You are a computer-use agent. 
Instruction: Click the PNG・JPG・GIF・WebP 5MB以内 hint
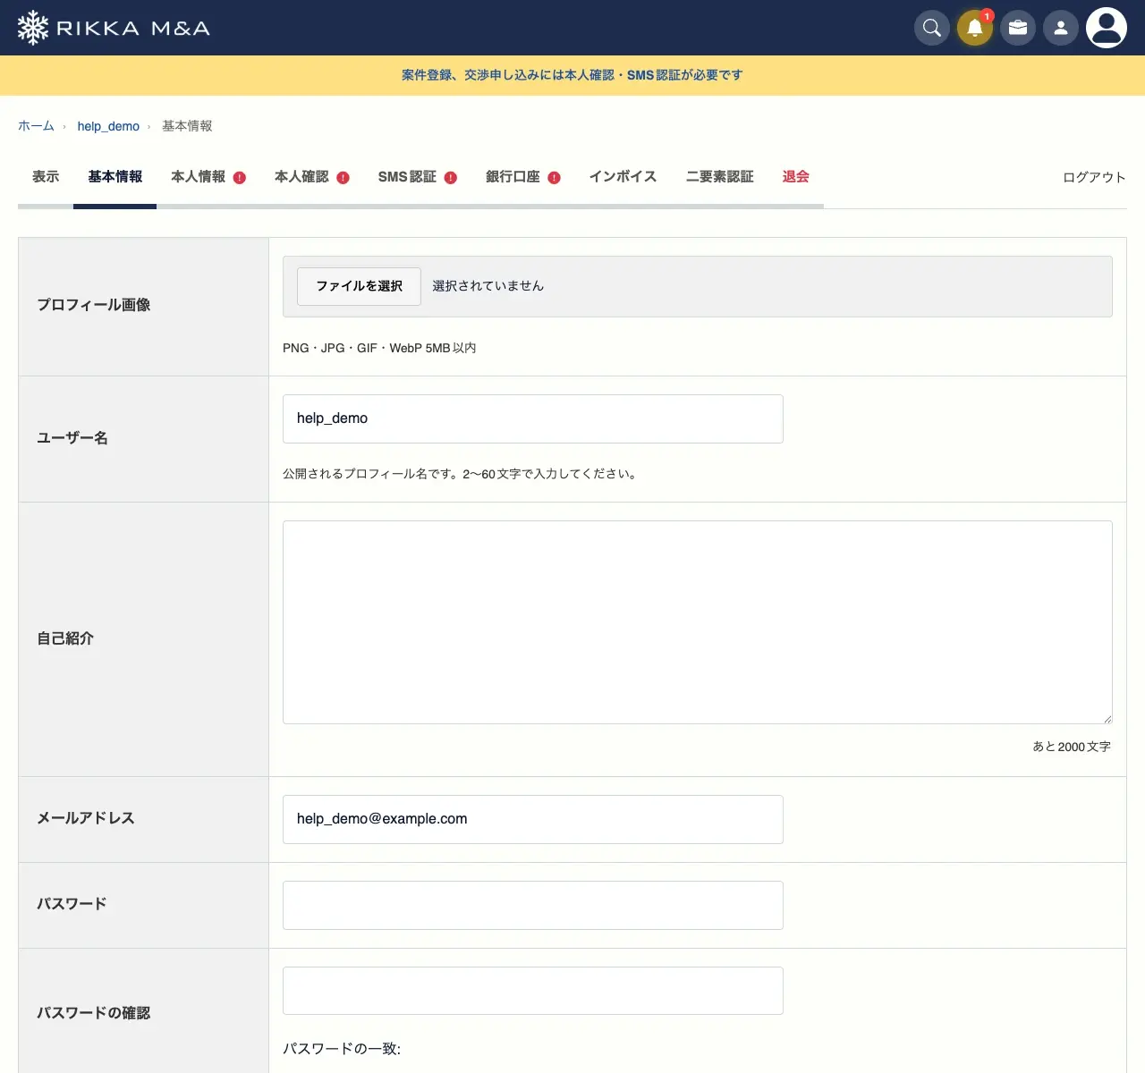(x=379, y=348)
